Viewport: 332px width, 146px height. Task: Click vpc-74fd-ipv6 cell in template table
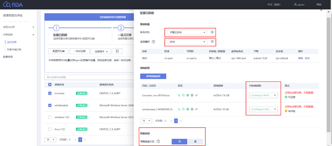coord(238,58)
